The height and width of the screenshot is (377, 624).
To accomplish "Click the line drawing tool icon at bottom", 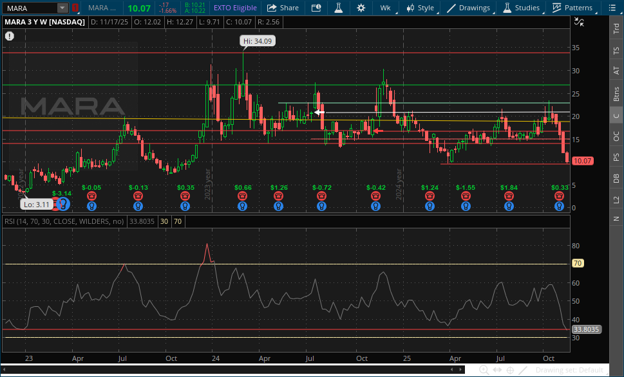I will click(523, 370).
